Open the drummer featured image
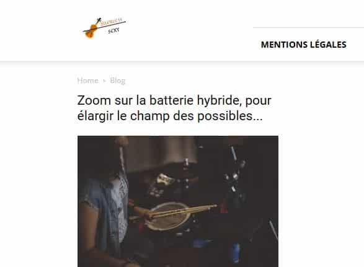Screen dimensions: 364x267 pyautogui.click(x=178, y=201)
